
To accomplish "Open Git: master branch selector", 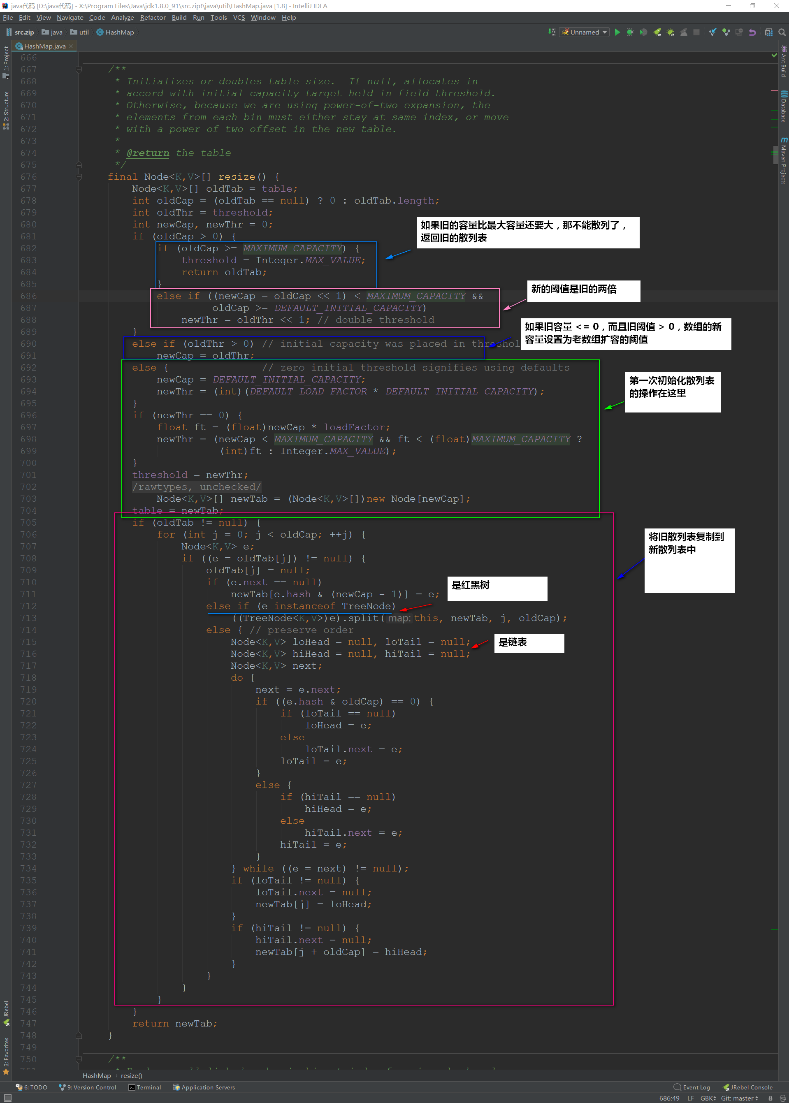I will 739,1098.
